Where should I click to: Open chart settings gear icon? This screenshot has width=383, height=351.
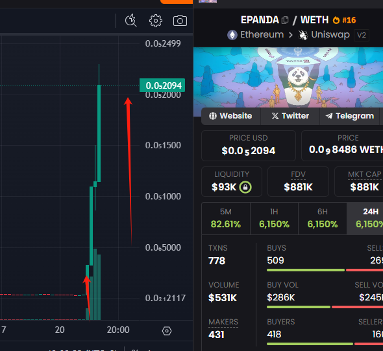[x=156, y=21]
